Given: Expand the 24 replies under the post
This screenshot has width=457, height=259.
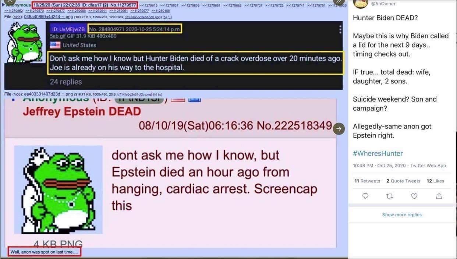Looking at the screenshot, I should coord(66,82).
